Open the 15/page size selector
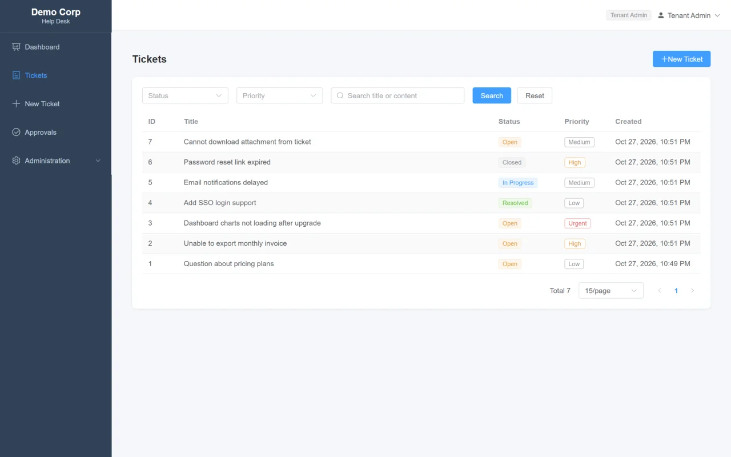Image resolution: width=731 pixels, height=457 pixels. (611, 291)
